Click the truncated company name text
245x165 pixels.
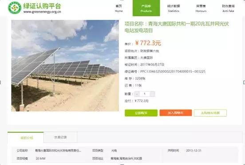click(x=58, y=151)
